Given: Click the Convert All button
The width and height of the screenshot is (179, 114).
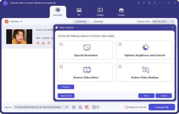Looking at the screenshot, I should click(162, 107).
